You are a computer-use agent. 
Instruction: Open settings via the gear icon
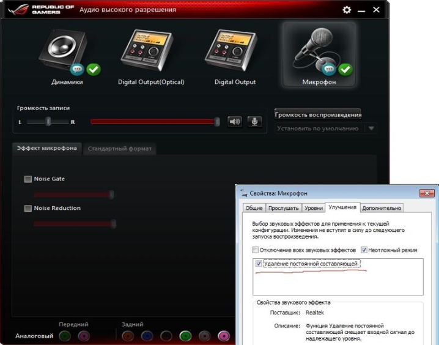pyautogui.click(x=347, y=10)
